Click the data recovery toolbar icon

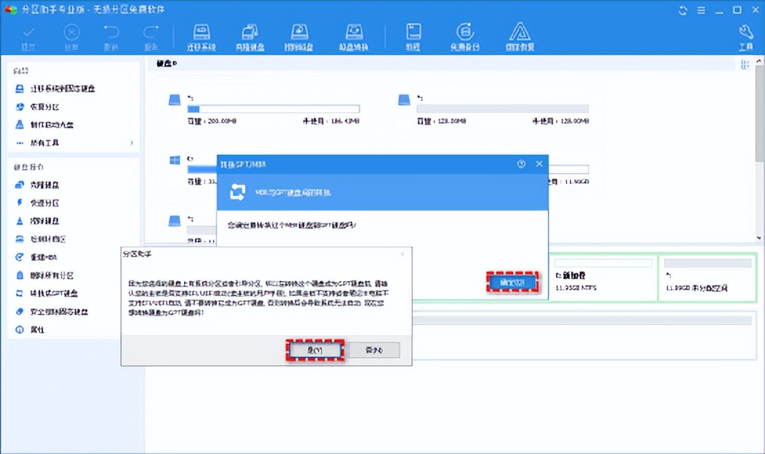click(x=519, y=36)
